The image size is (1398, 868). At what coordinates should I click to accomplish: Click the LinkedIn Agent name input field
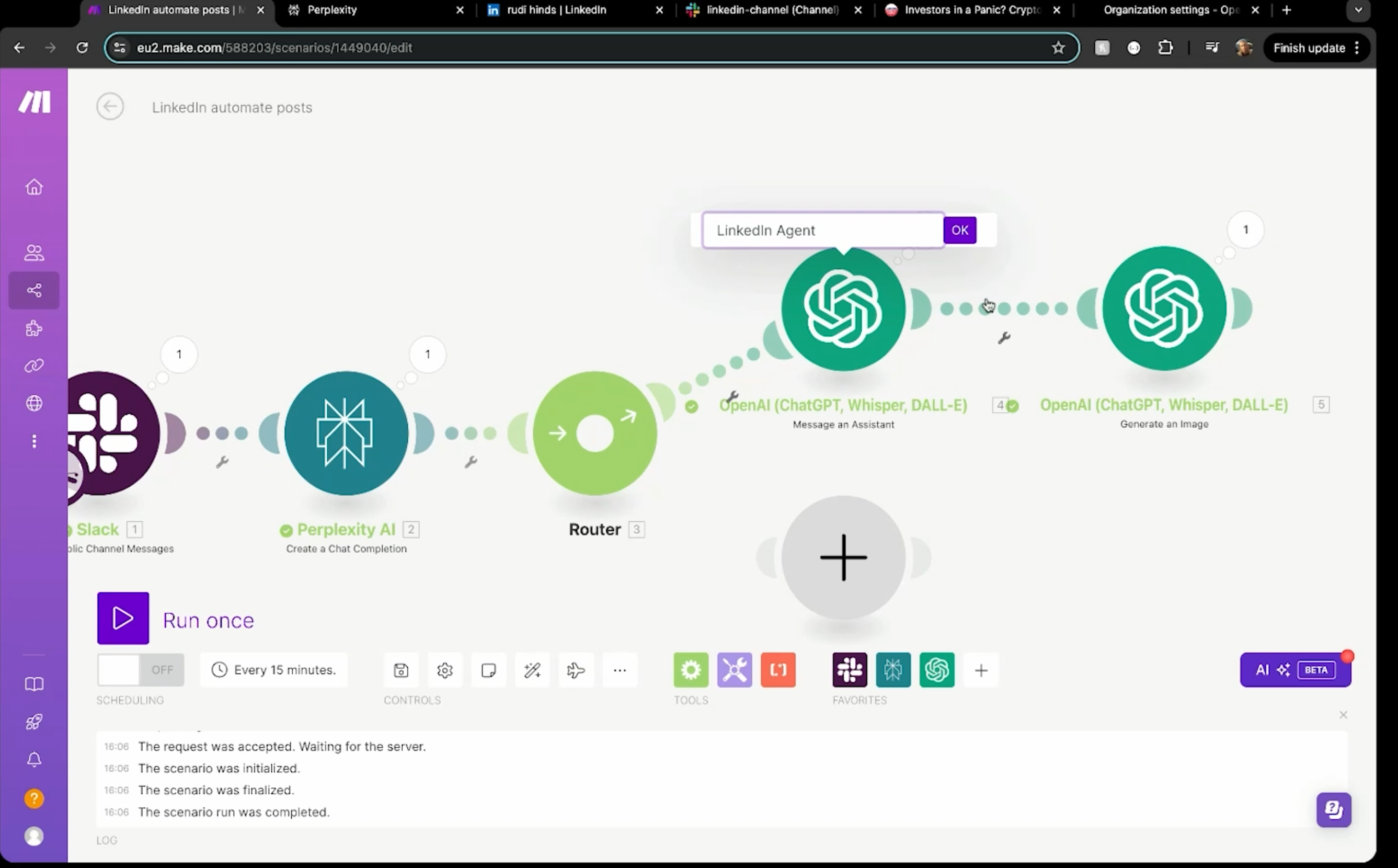click(x=822, y=230)
